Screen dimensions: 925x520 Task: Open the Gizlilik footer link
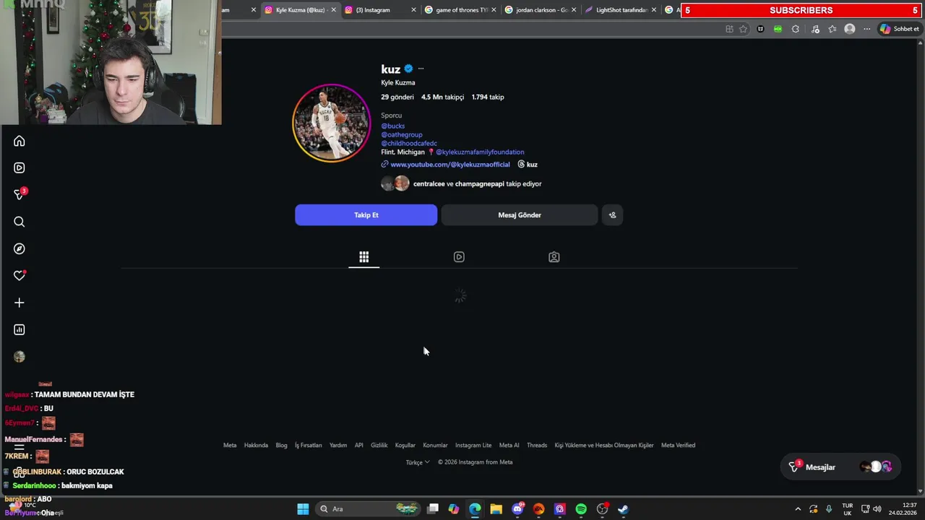[379, 445]
